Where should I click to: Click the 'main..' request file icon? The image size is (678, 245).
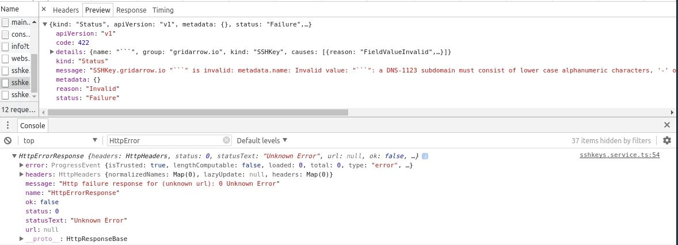(x=5, y=22)
